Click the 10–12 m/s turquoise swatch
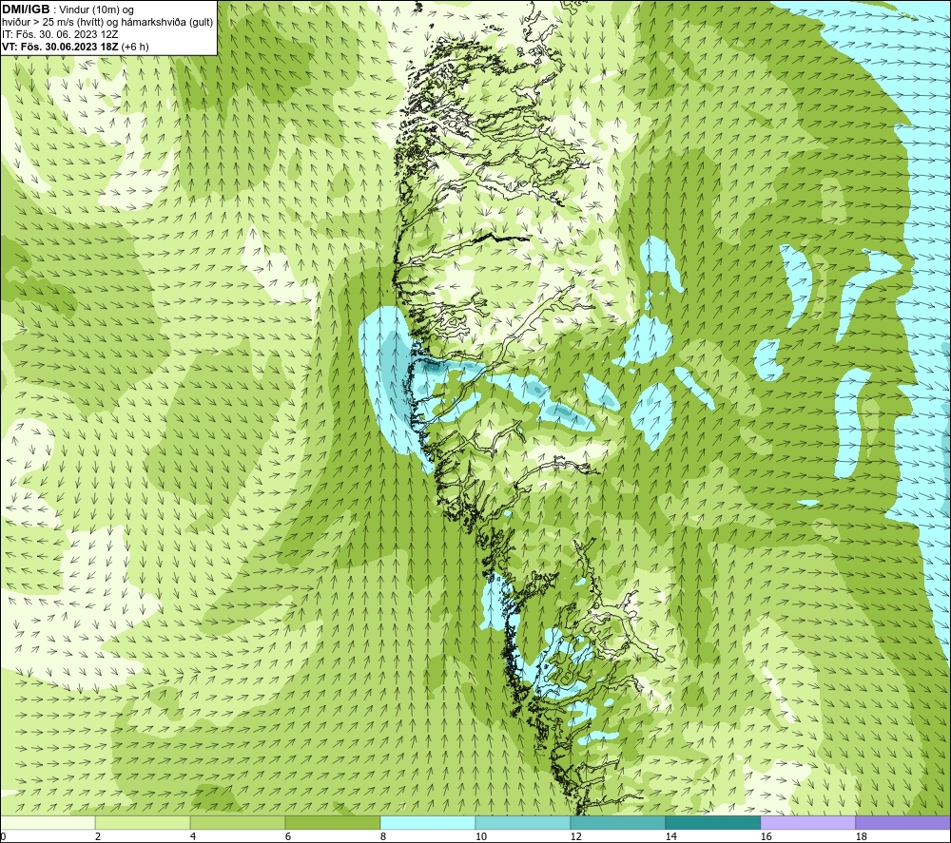The image size is (951, 843). tap(523, 823)
